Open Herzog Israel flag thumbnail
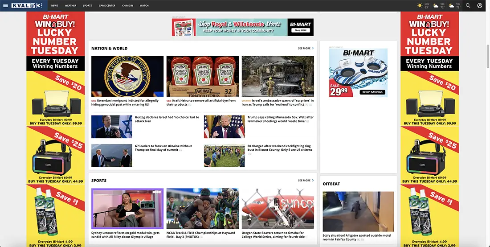Viewport: 490px width, 247px height. (x=111, y=127)
